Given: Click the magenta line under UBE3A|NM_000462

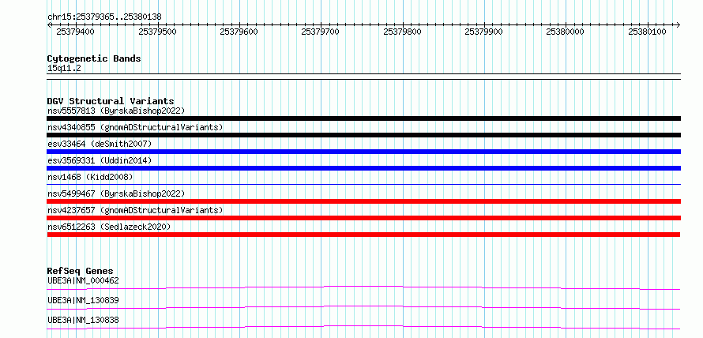Looking at the screenshot, I should tap(363, 287).
